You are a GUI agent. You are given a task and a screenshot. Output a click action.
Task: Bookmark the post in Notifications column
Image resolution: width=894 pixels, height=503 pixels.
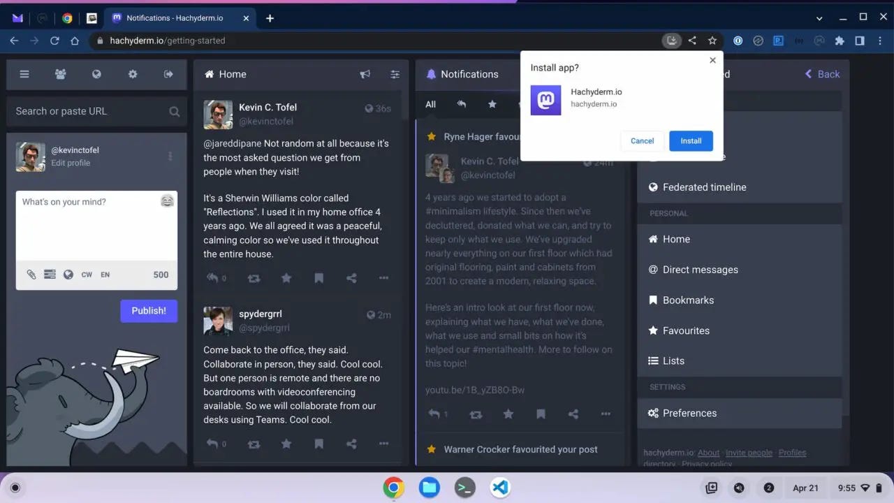pos(541,414)
